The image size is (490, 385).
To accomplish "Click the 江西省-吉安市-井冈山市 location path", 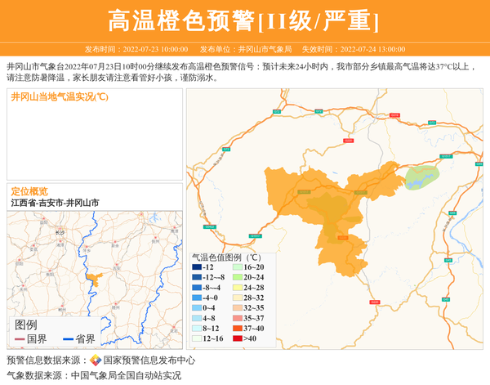I will coord(55,203).
